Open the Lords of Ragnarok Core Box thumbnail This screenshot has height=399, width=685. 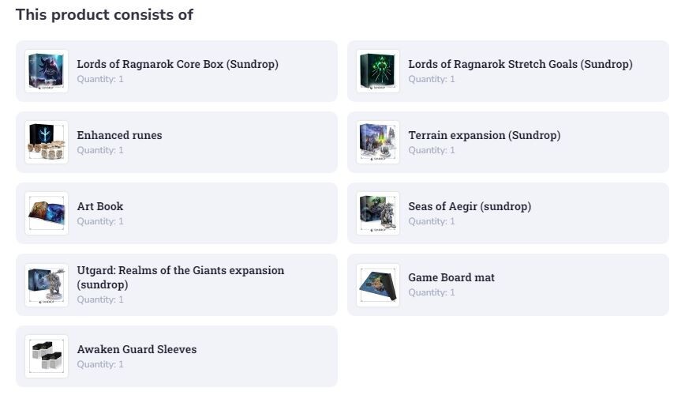click(47, 71)
